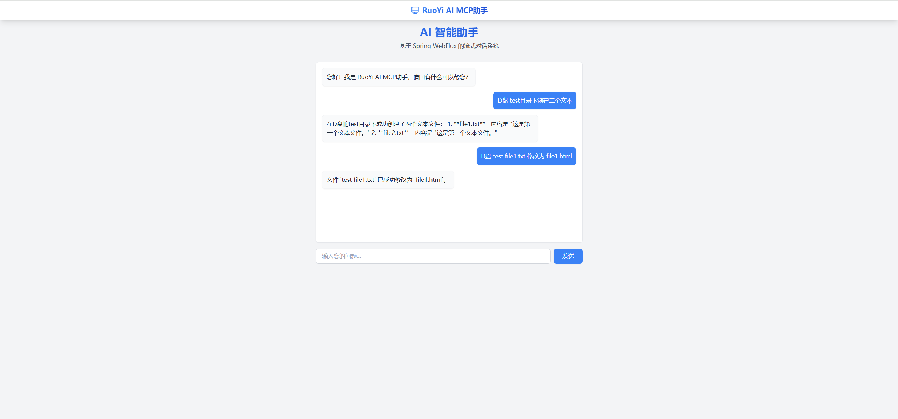Click the AI 智能助手 page title
This screenshot has width=898, height=419.
point(449,32)
